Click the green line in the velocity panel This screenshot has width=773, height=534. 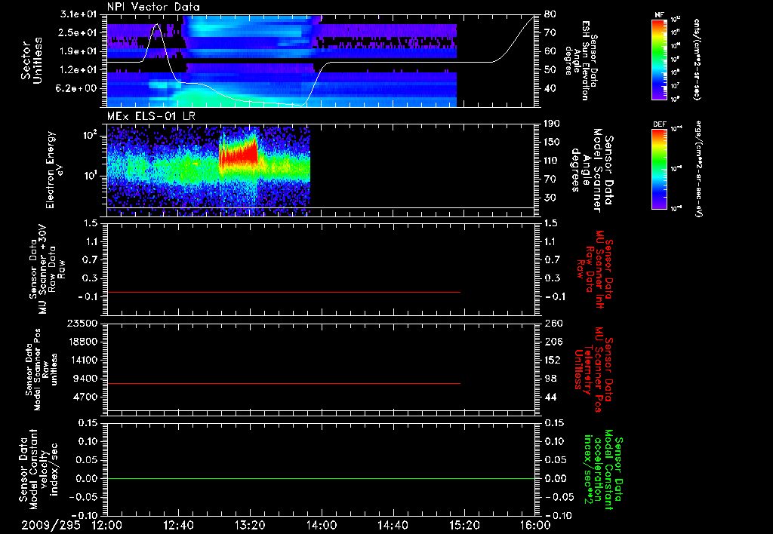click(321, 478)
